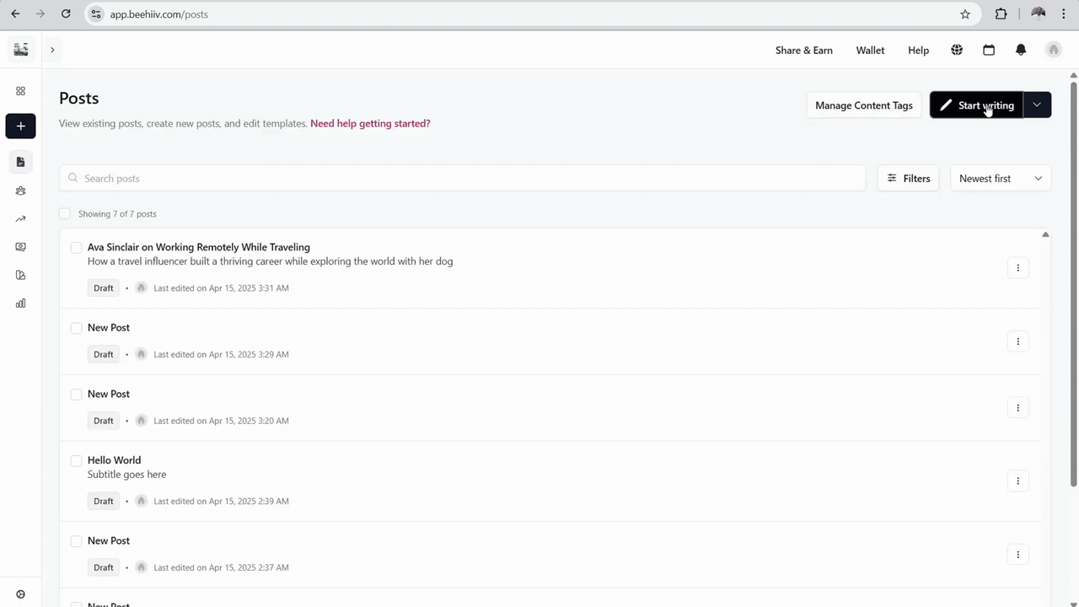Check the Hello World post checkbox
This screenshot has width=1079, height=607.
pos(76,461)
